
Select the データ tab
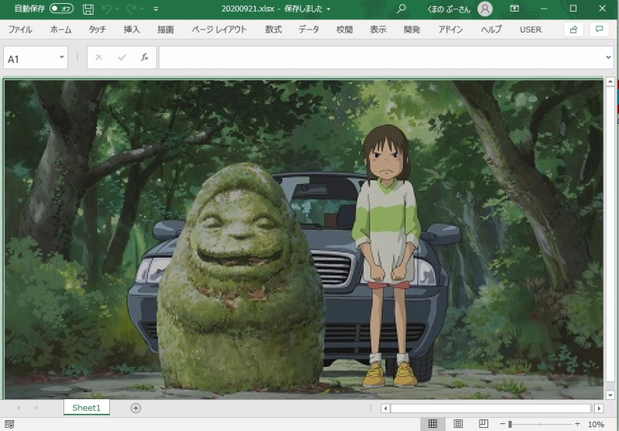click(309, 29)
